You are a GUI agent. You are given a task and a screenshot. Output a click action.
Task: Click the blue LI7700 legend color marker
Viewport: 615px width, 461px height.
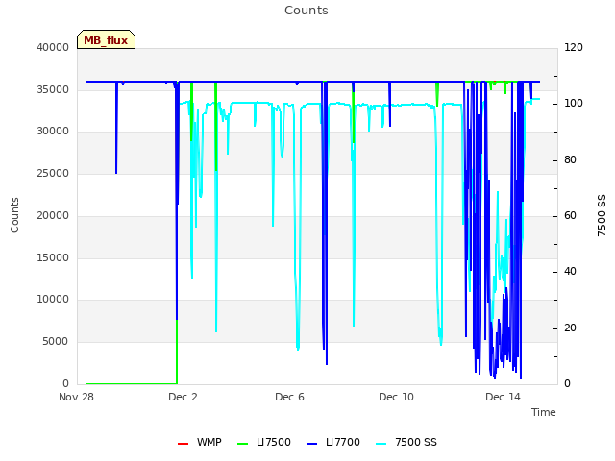click(312, 444)
